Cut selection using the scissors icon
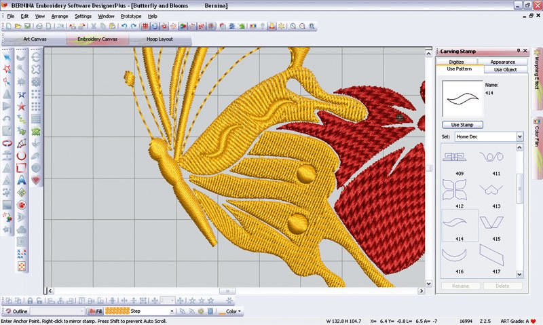The width and height of the screenshot is (543, 325). (x=94, y=26)
